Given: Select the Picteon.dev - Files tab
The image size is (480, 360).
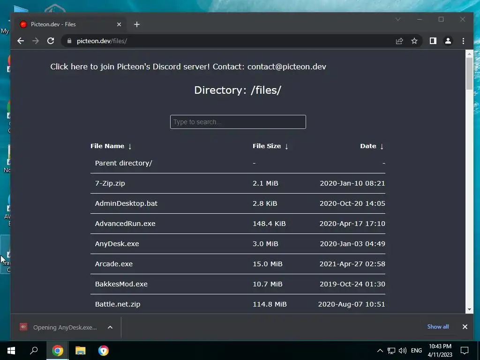Looking at the screenshot, I should click(x=70, y=24).
